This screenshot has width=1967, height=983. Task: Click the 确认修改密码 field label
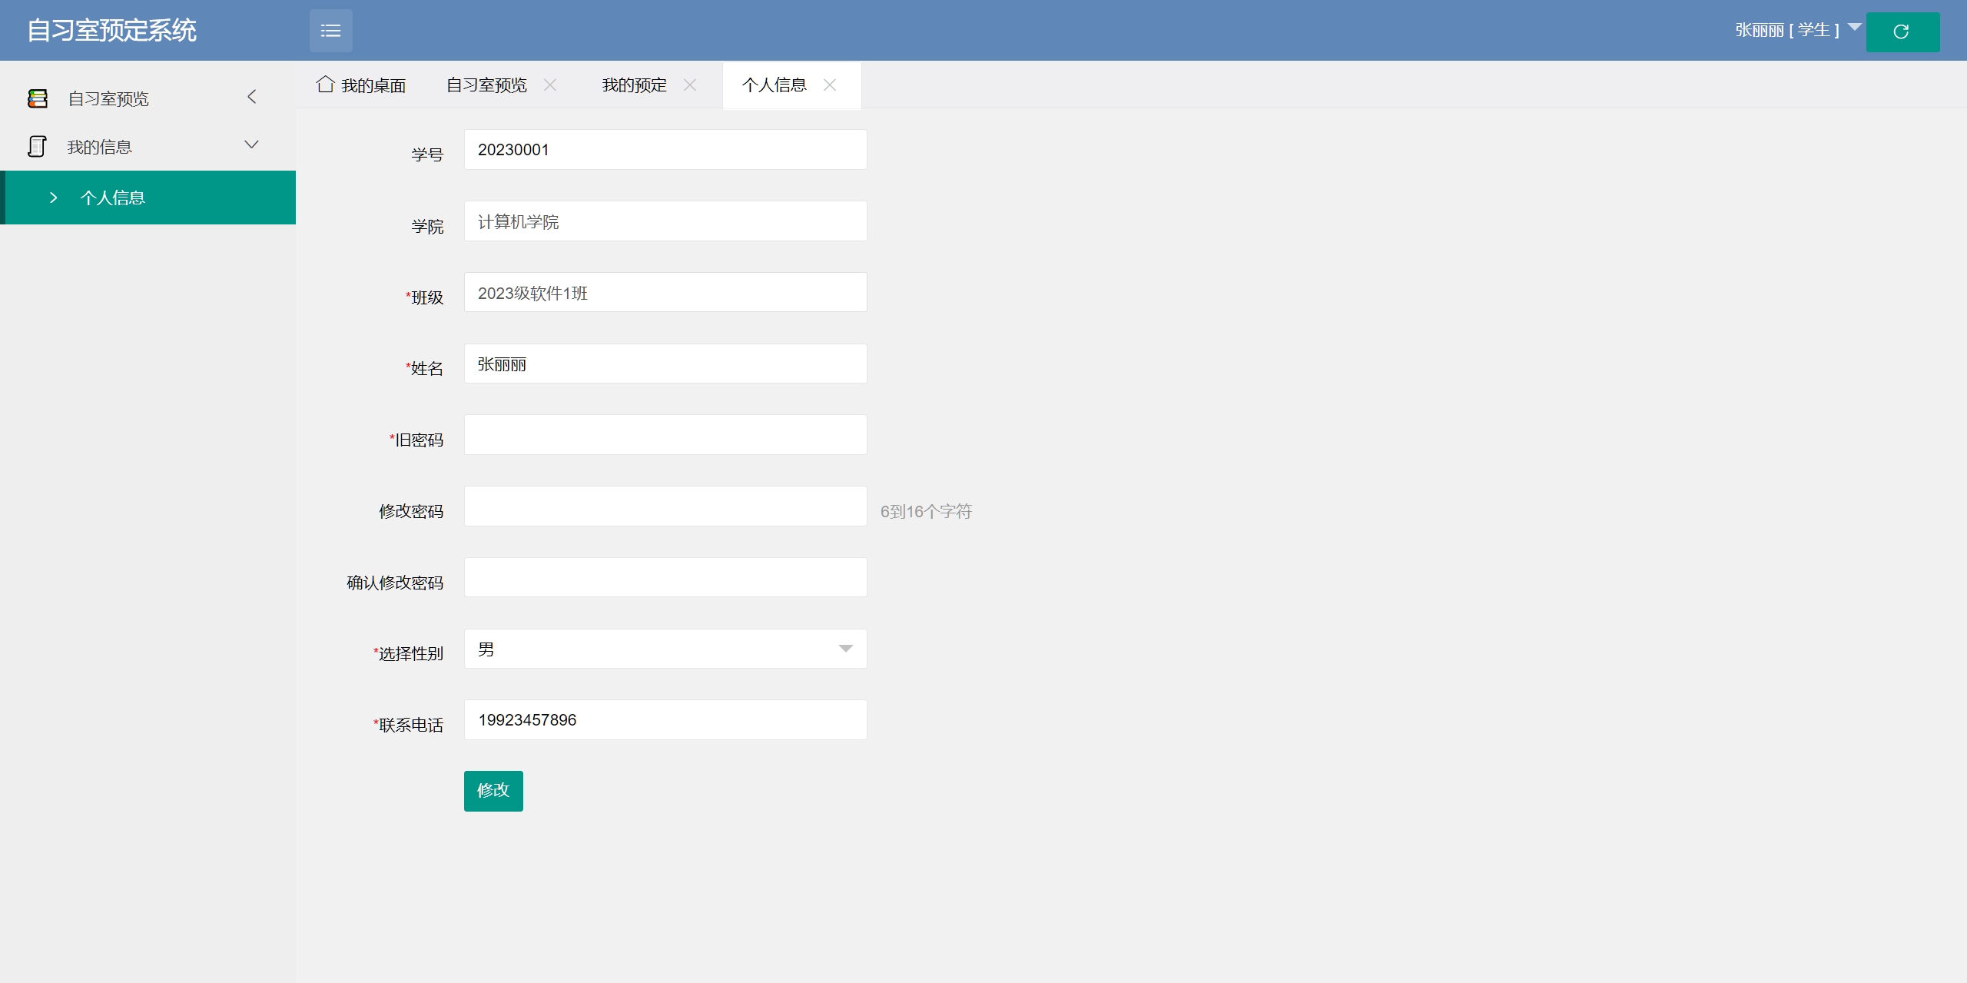395,583
